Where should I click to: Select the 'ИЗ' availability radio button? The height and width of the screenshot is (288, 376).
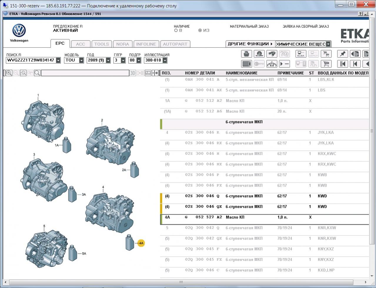(200, 30)
